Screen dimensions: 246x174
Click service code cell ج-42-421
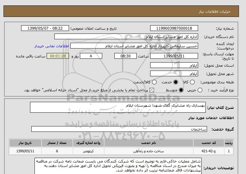click(209, 151)
